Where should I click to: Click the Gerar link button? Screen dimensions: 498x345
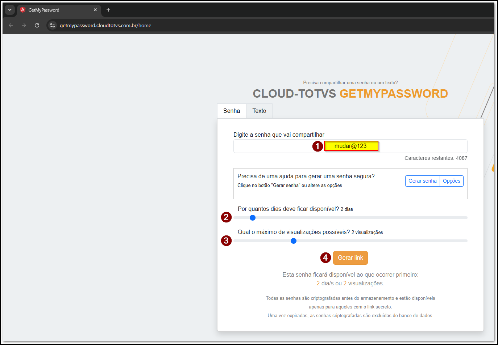pyautogui.click(x=350, y=258)
